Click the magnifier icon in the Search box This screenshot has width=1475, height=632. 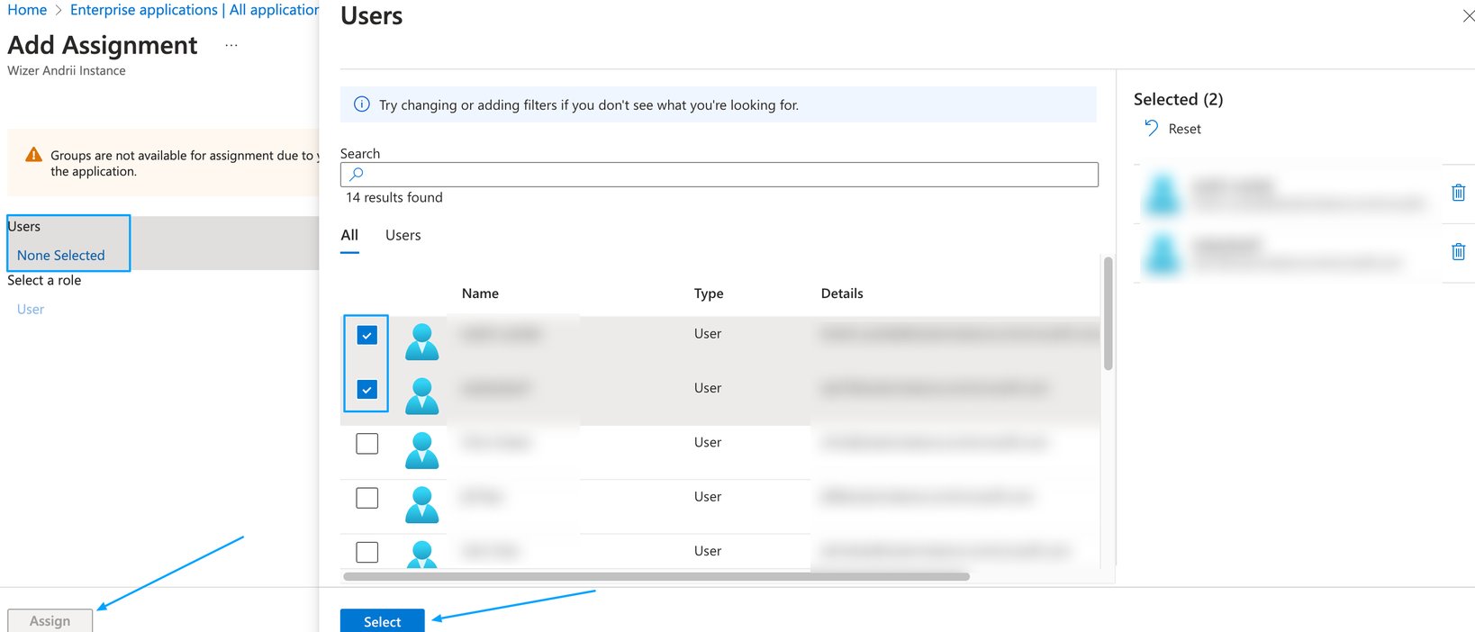(x=357, y=174)
